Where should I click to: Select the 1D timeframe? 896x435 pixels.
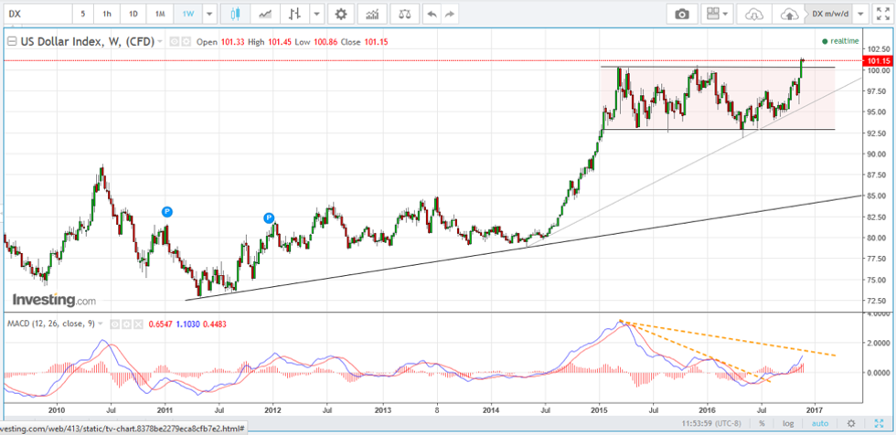pyautogui.click(x=133, y=15)
